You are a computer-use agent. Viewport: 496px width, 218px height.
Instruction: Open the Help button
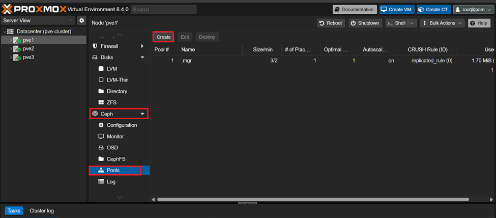click(479, 23)
